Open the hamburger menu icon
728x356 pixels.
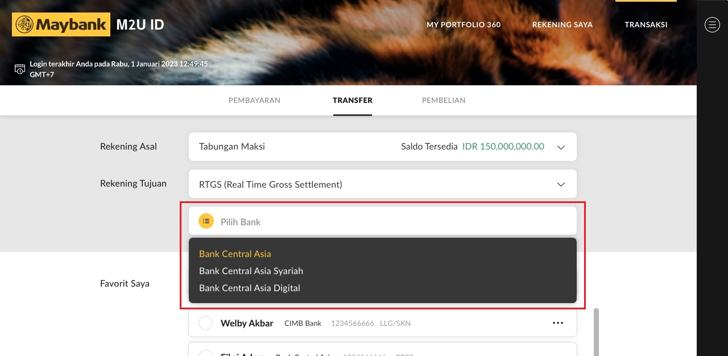[712, 24]
